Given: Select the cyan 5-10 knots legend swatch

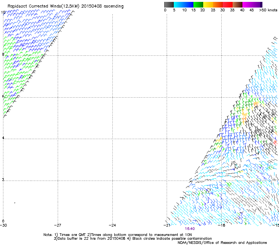Looking at the screenshot, I should (x=178, y=5).
